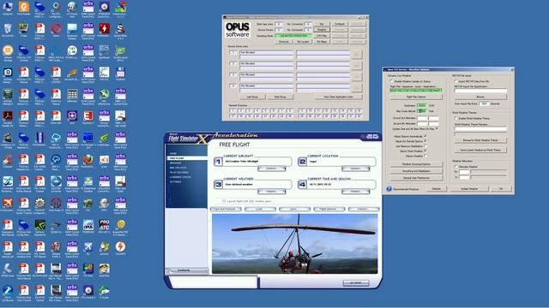Toggle Use Maximum Stabilisation checkbox
The height and width of the screenshot is (308, 549).
pyautogui.click(x=425, y=146)
